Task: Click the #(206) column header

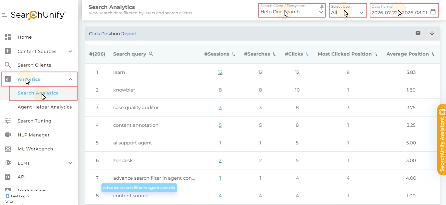Action: pyautogui.click(x=97, y=54)
